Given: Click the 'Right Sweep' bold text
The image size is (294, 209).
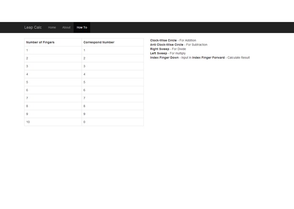Looking at the screenshot, I should 159,49.
